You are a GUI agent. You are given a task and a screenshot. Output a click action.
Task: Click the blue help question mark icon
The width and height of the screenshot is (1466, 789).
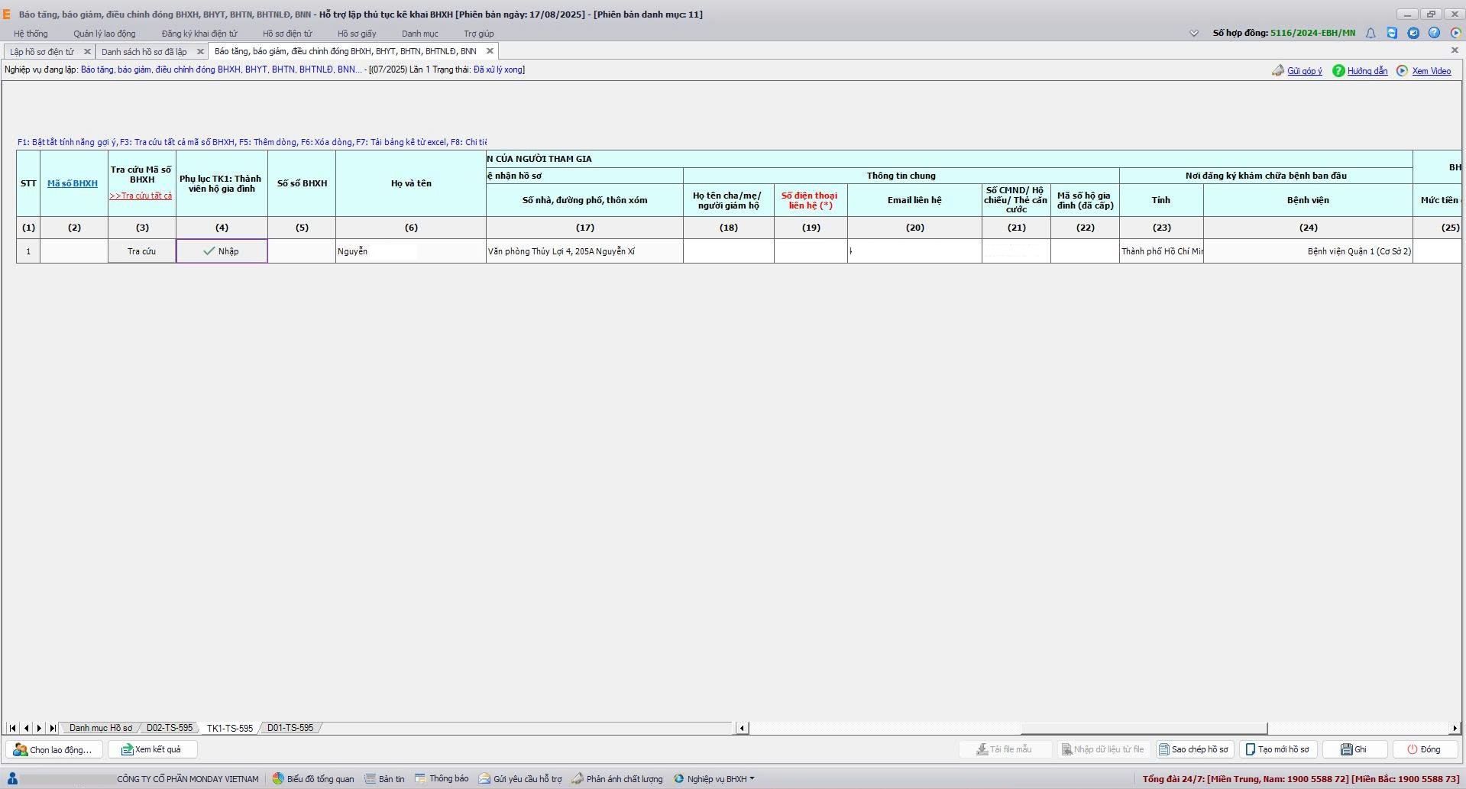tap(1434, 33)
